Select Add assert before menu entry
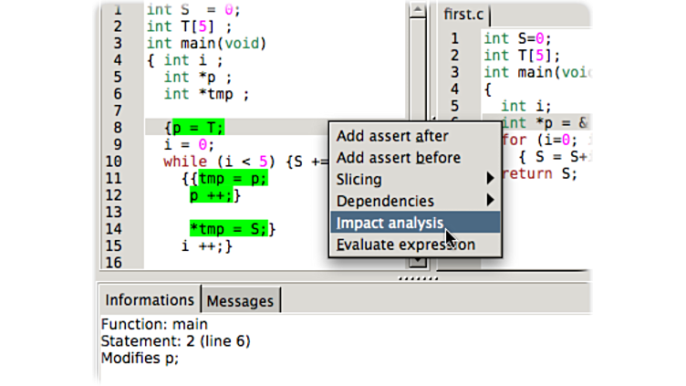This screenshot has width=686, height=386. tap(398, 158)
